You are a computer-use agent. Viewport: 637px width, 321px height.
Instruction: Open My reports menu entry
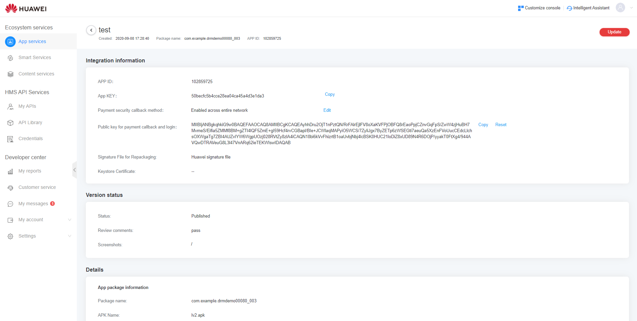click(x=30, y=171)
